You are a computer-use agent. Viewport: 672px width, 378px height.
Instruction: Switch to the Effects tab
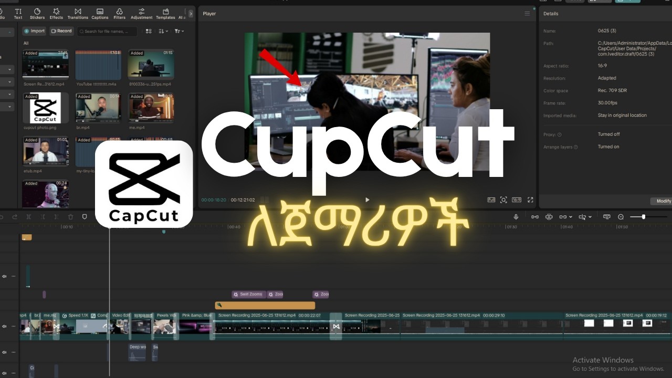tap(56, 14)
